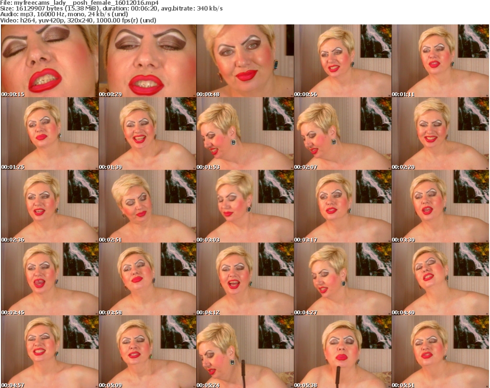This screenshot has height=388, width=490.
Task: Open the thumbnail stamped 00:03:03
Action: pyautogui.click(x=245, y=207)
